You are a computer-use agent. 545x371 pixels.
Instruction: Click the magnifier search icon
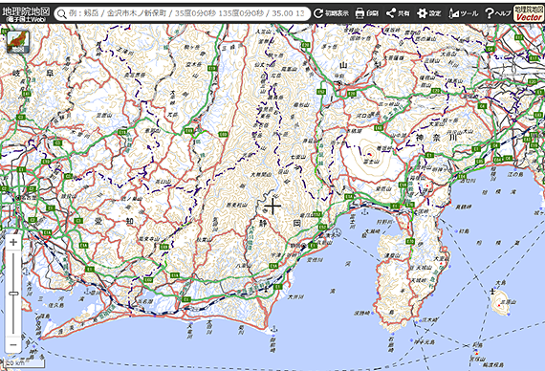tap(61, 14)
